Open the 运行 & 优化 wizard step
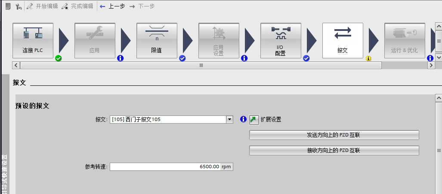 click(x=405, y=40)
